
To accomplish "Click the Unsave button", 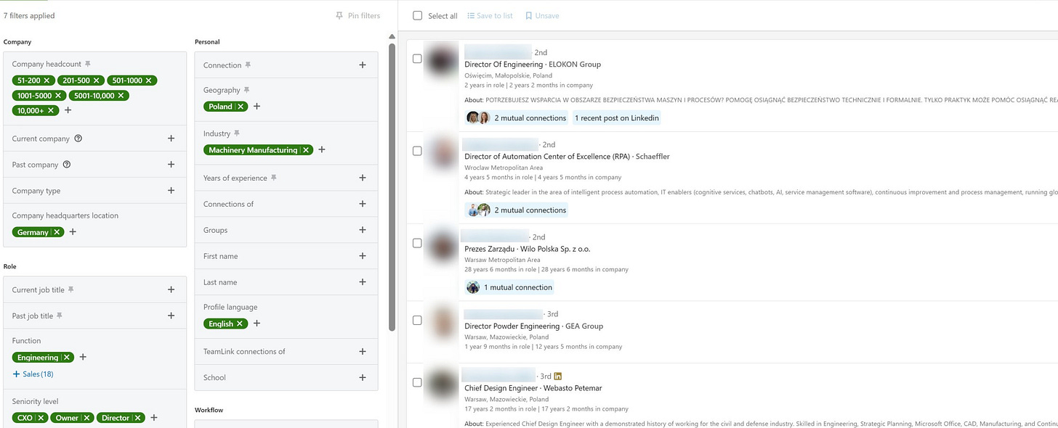I will 542,15.
